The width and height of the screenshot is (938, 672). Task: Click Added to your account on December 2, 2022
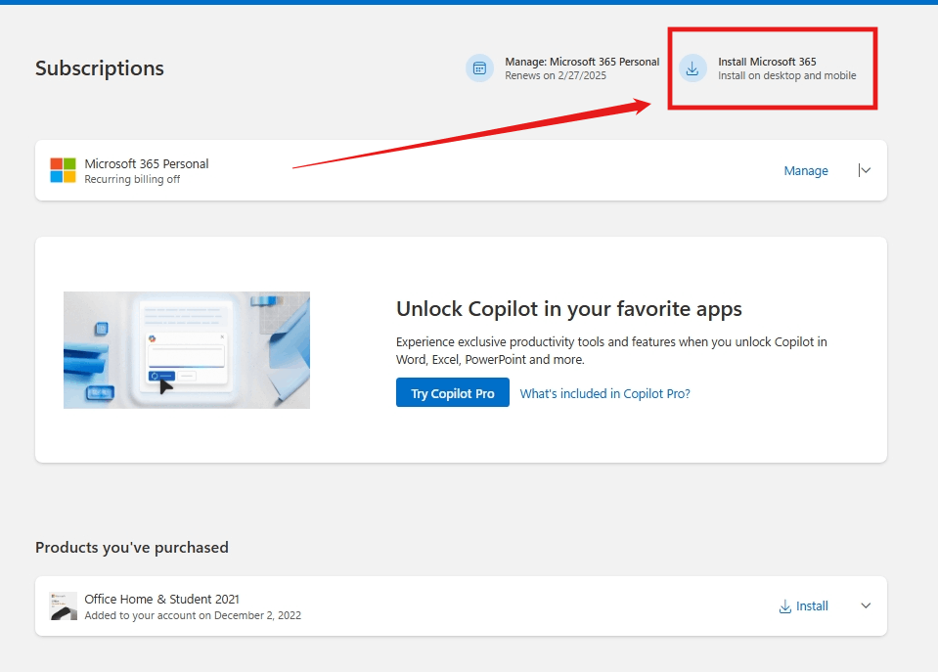coord(193,615)
